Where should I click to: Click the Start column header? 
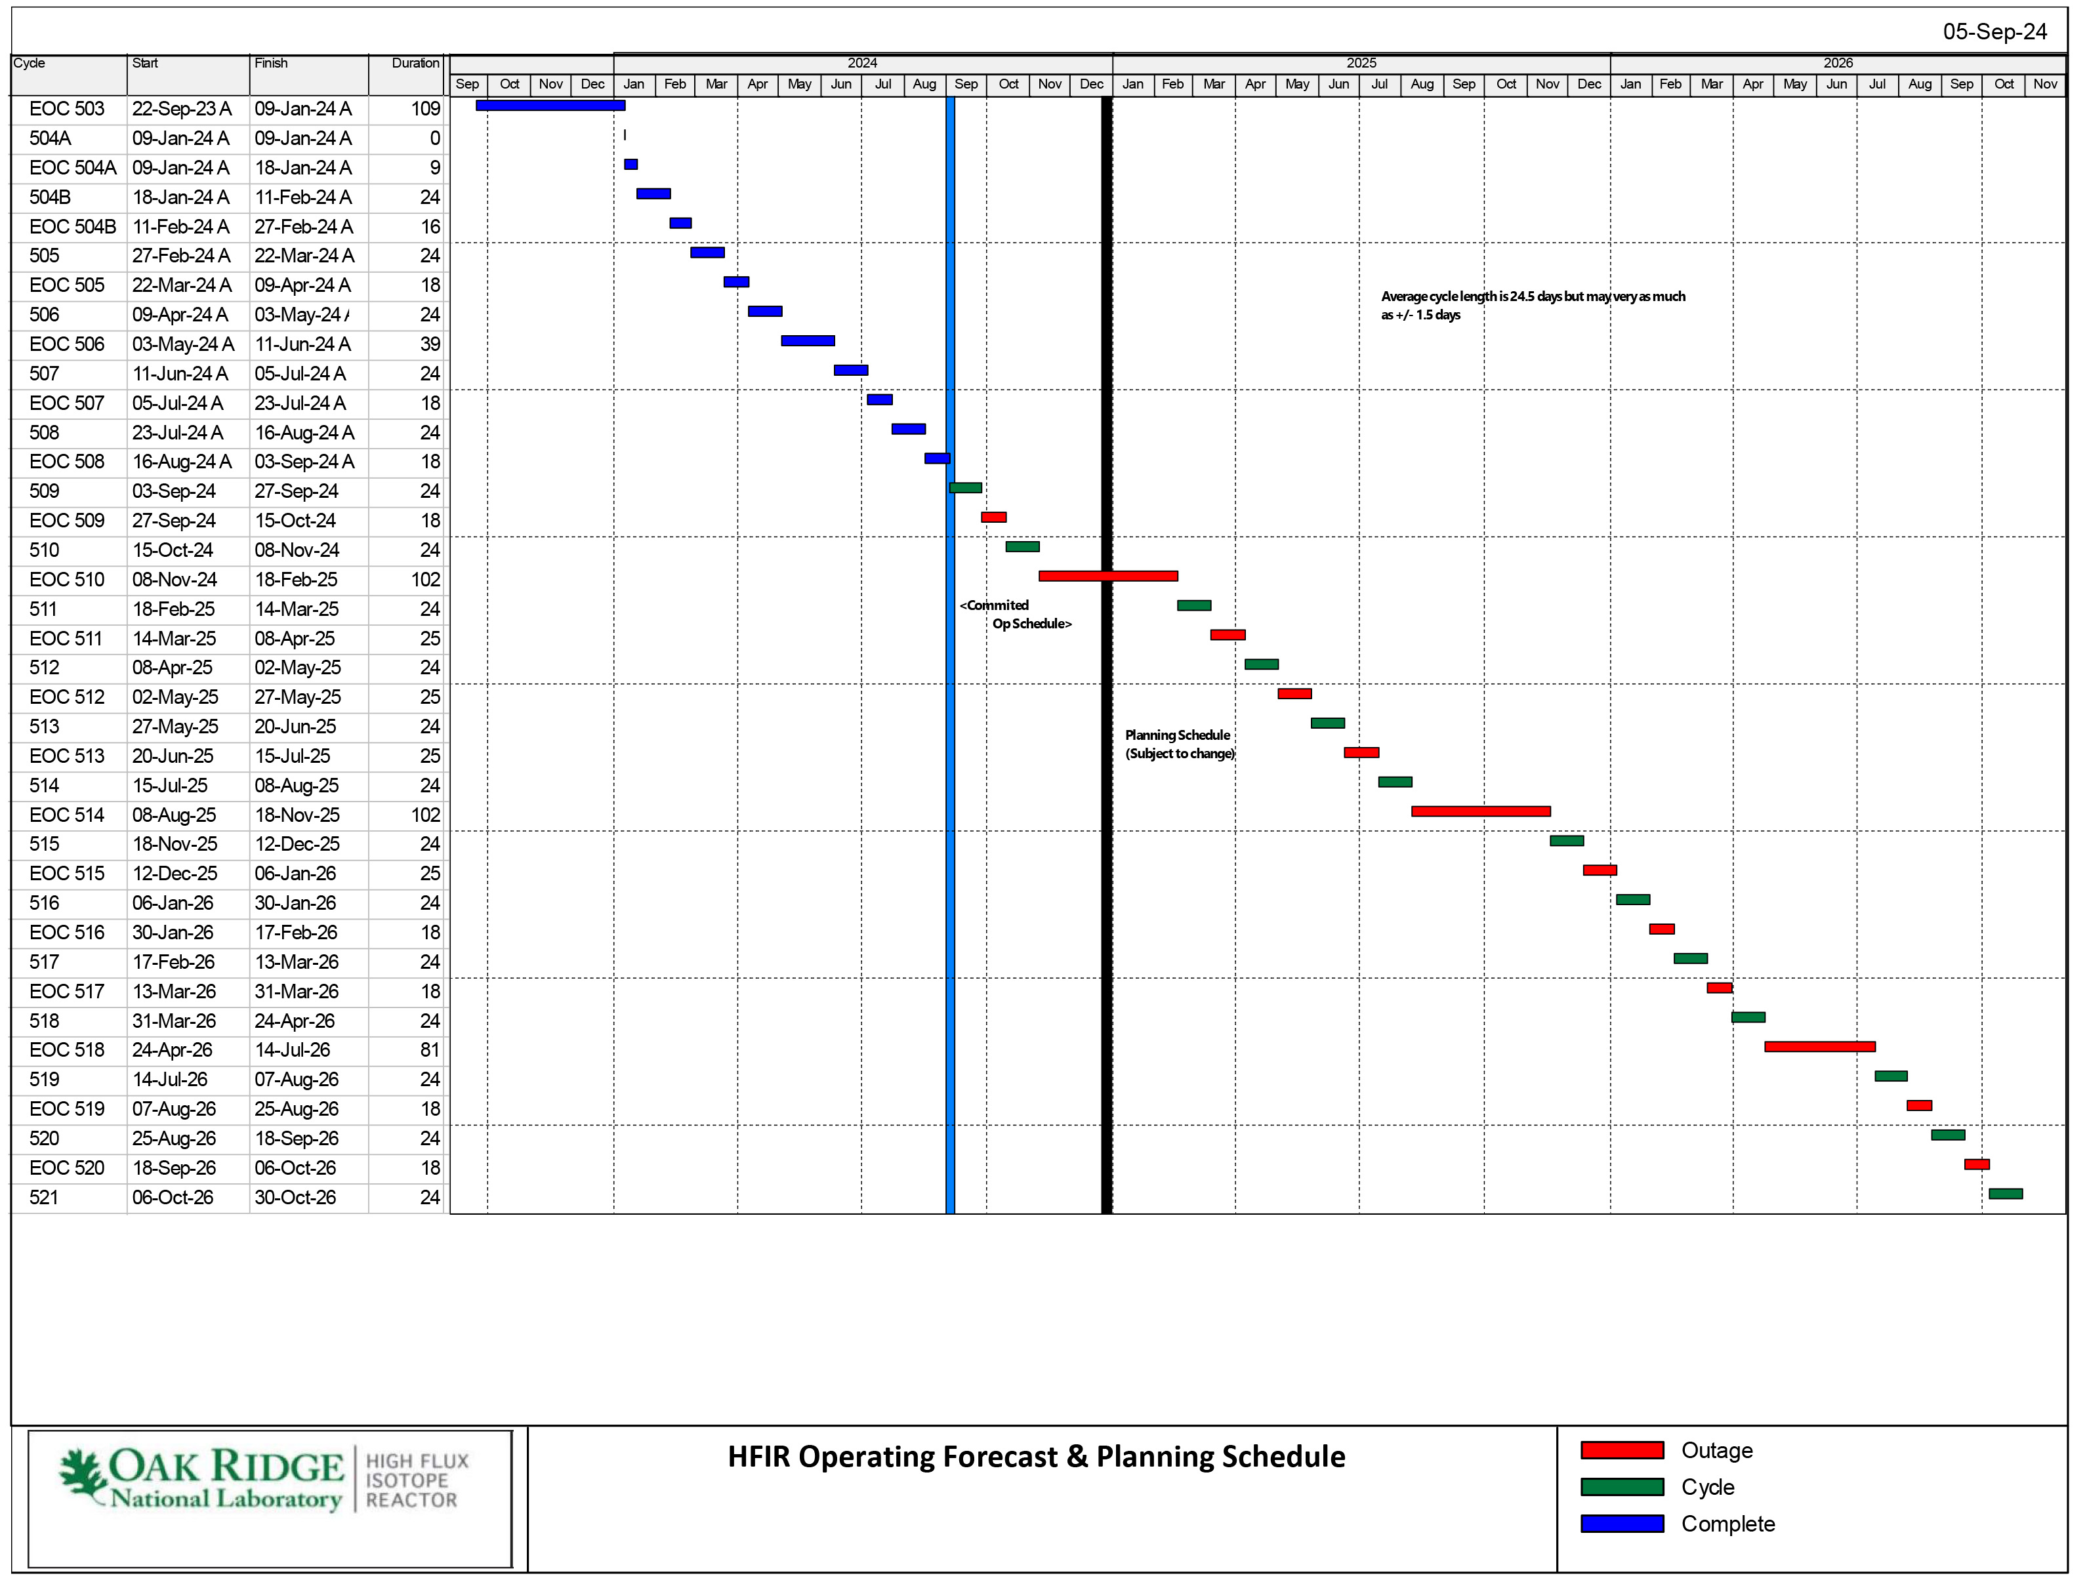point(145,63)
